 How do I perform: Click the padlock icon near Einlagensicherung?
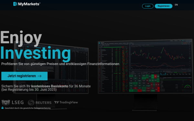3,108
